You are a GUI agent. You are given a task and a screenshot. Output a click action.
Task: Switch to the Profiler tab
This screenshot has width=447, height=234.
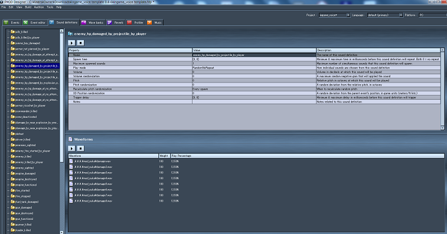(135, 22)
